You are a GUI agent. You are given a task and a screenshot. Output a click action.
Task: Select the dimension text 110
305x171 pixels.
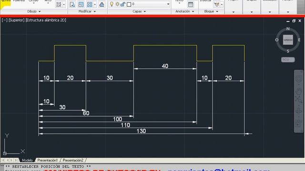[x=125, y=125]
